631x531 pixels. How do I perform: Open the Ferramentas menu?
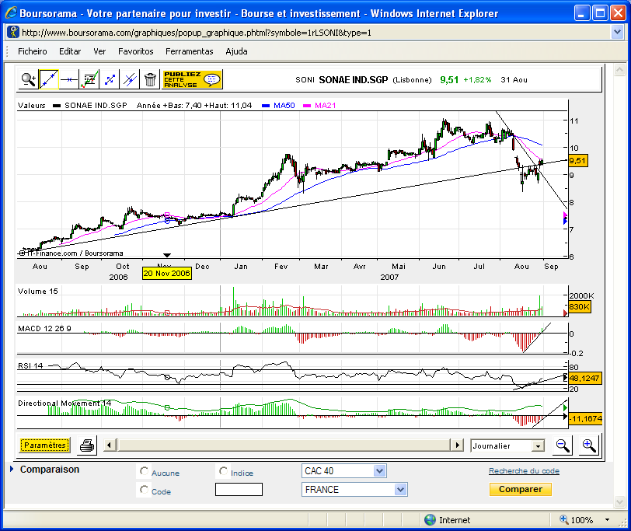tap(189, 51)
